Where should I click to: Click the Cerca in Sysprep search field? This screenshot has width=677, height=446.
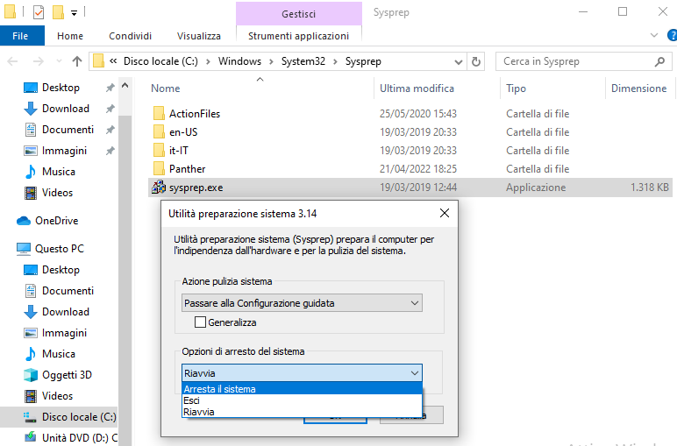[x=574, y=61]
